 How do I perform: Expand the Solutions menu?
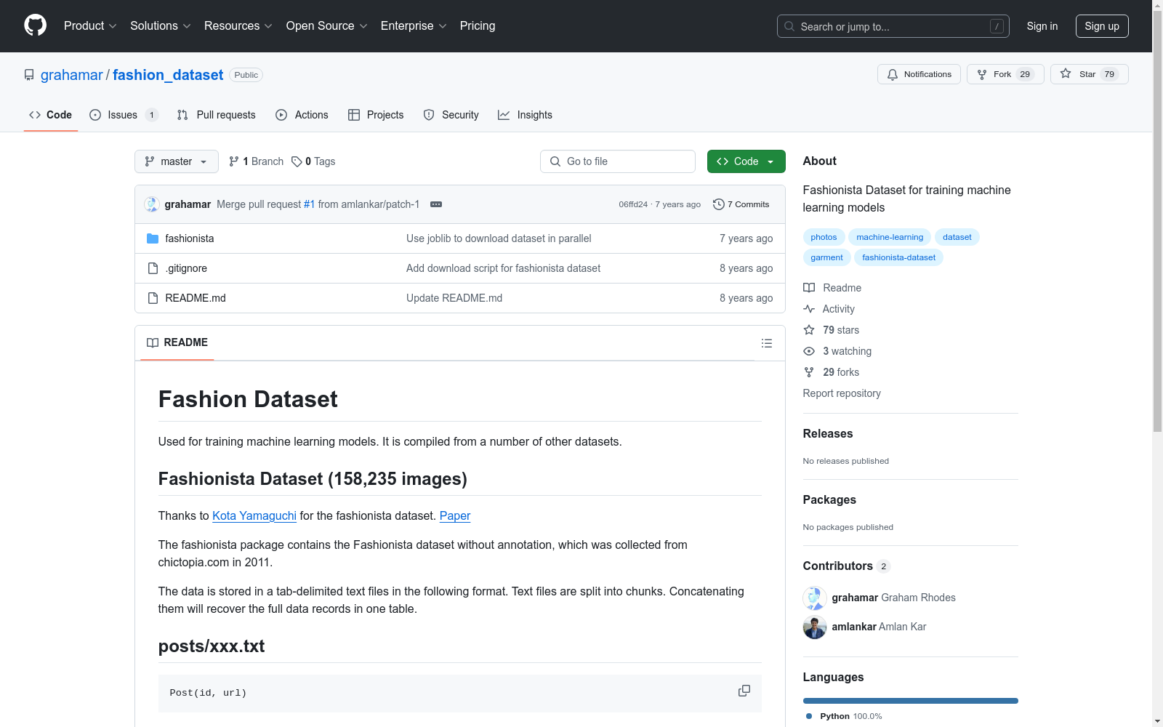[x=161, y=26]
